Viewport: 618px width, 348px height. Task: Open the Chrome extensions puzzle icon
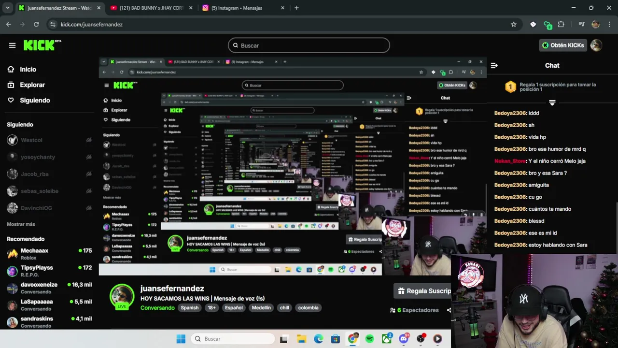(561, 24)
